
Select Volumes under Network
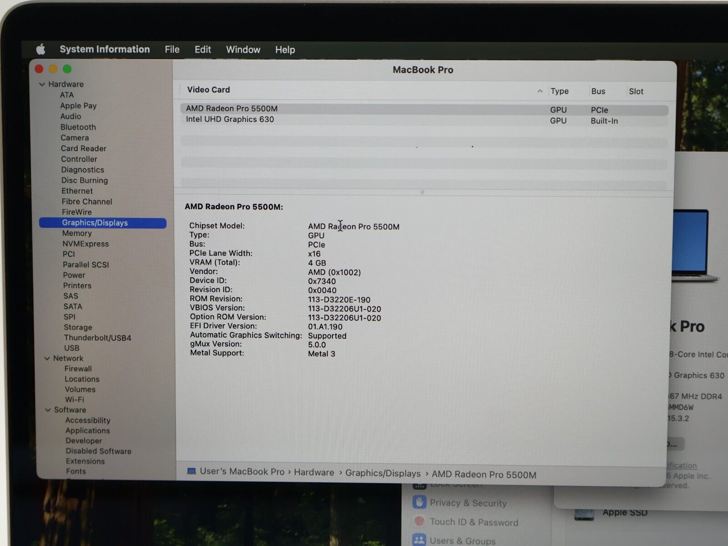click(x=80, y=389)
